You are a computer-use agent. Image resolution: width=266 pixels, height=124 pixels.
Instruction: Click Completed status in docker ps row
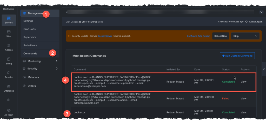coord(229,112)
